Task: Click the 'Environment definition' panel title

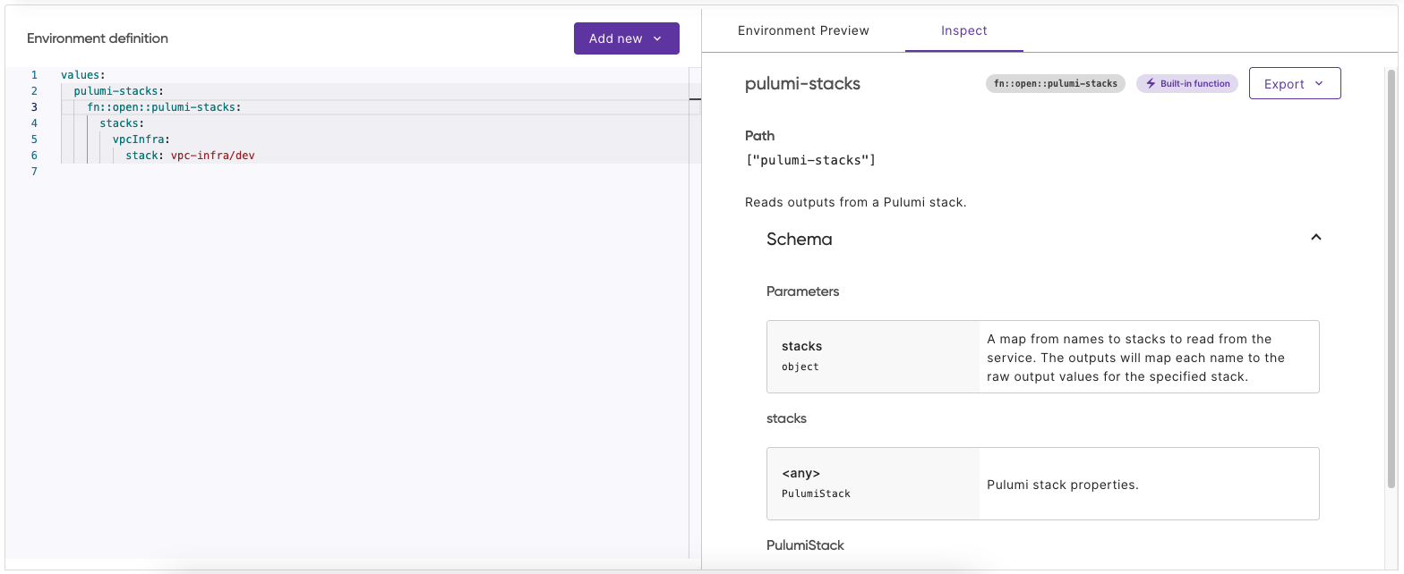Action: point(98,38)
